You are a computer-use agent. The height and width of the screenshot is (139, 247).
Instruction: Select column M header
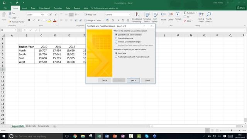click(178, 36)
